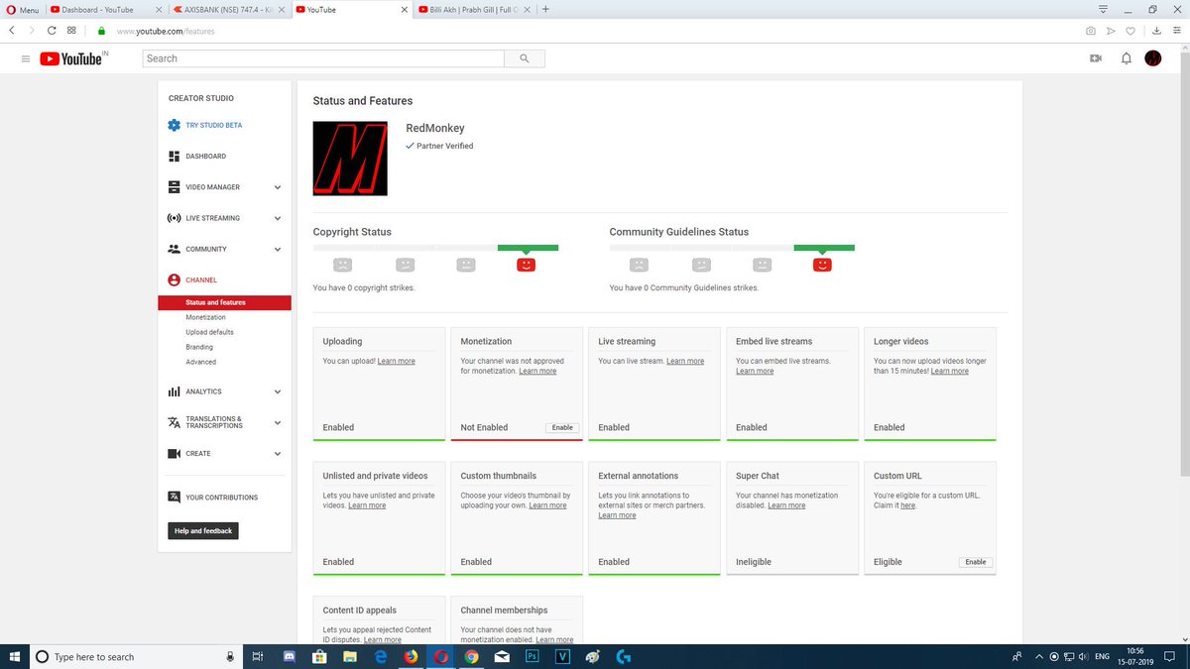Image resolution: width=1190 pixels, height=669 pixels.
Task: Open Opera speed dial grid icon
Action: [x=71, y=31]
